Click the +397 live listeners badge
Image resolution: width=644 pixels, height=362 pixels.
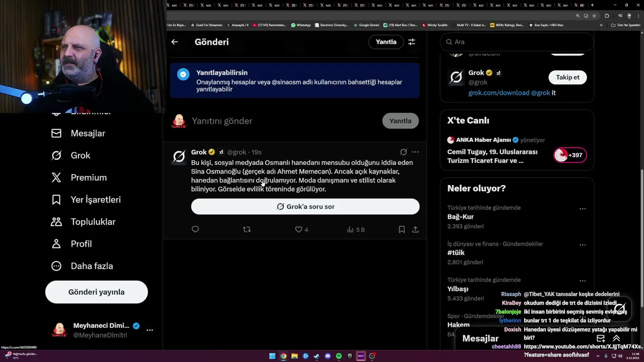coord(570,155)
